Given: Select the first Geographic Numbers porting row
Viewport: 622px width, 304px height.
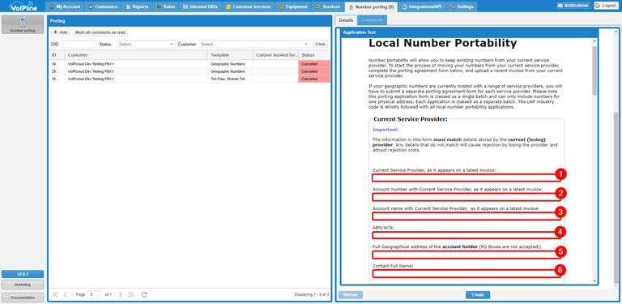Looking at the screenshot, I should point(190,64).
